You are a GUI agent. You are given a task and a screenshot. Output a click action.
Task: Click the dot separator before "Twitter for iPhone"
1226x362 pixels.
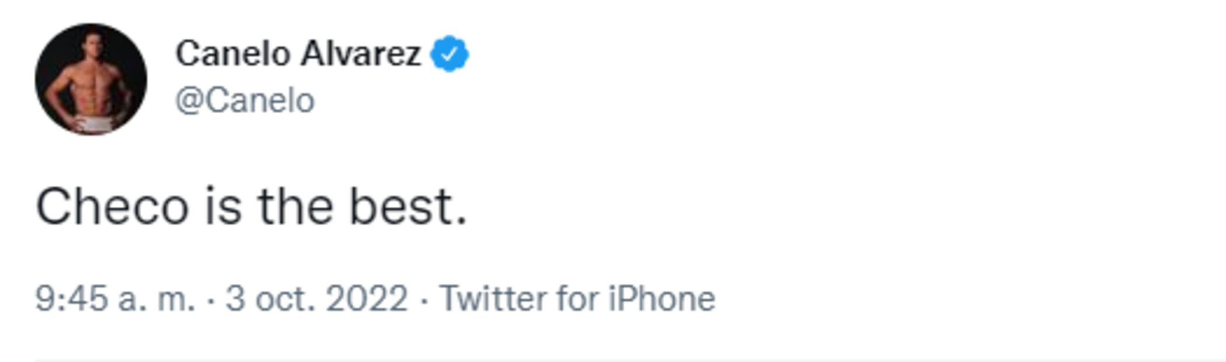pos(424,299)
